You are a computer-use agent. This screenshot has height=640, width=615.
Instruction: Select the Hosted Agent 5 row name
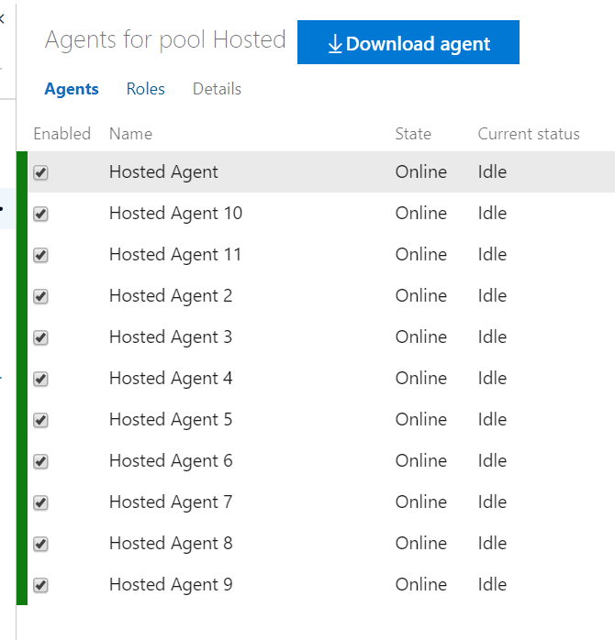coord(171,420)
